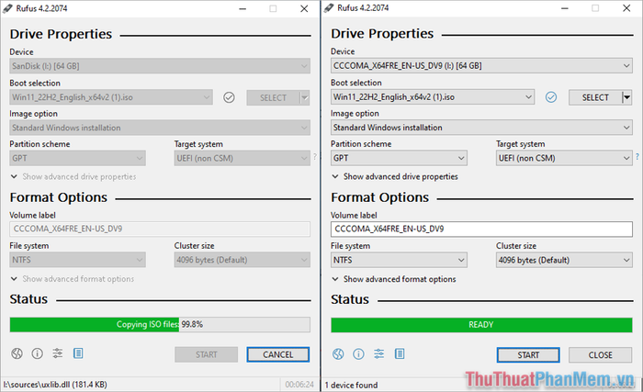Click checksum checkmark icon in left Rufus window
The width and height of the screenshot is (643, 392).
tap(229, 97)
